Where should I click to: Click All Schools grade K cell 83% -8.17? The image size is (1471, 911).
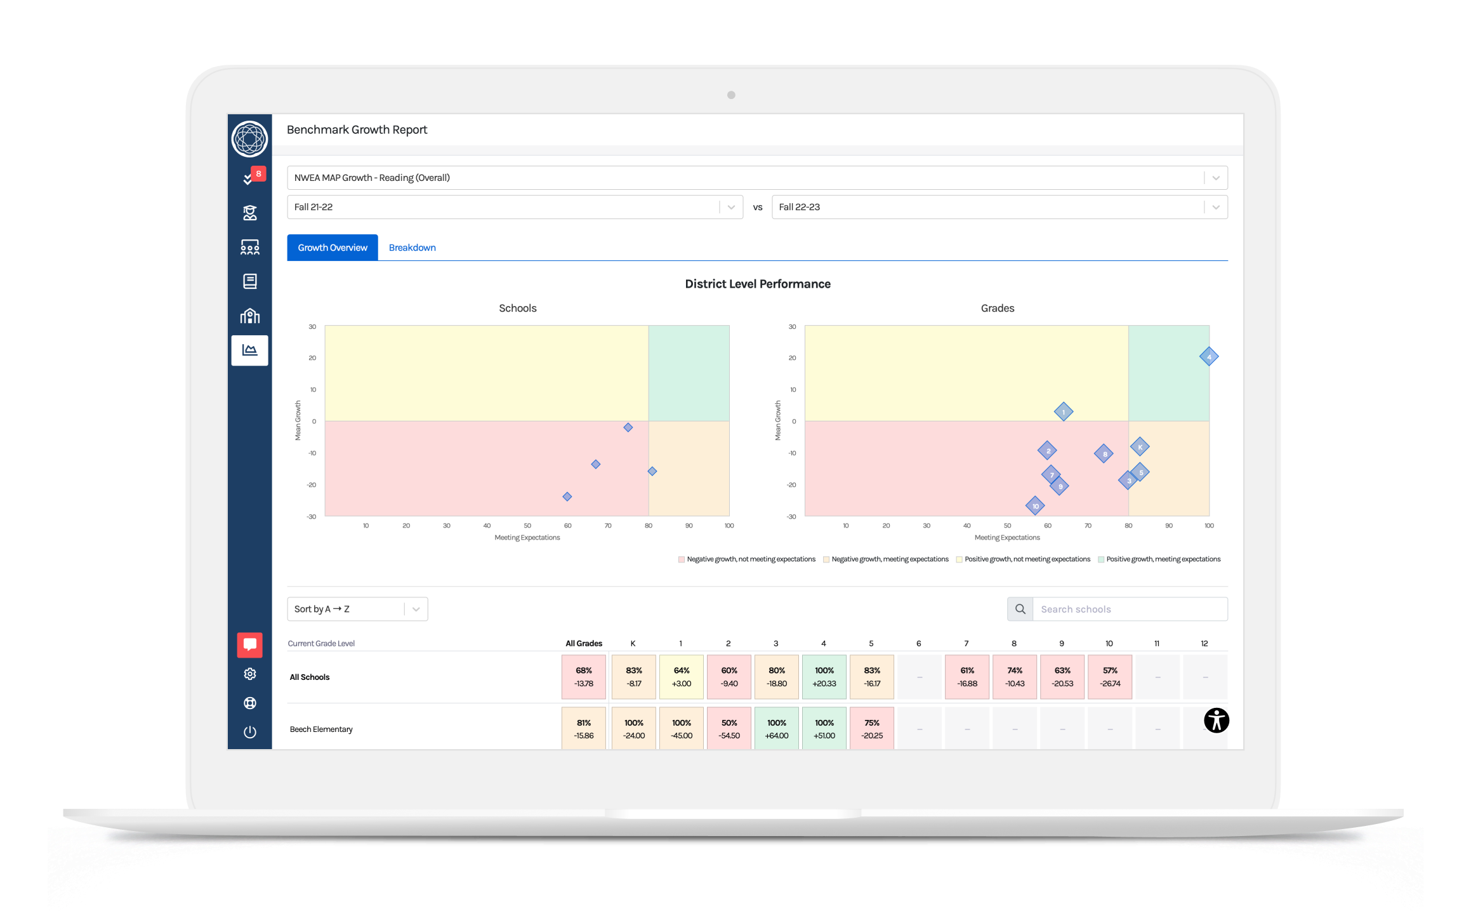(633, 677)
